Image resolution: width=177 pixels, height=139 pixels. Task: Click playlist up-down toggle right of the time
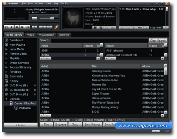(166, 28)
